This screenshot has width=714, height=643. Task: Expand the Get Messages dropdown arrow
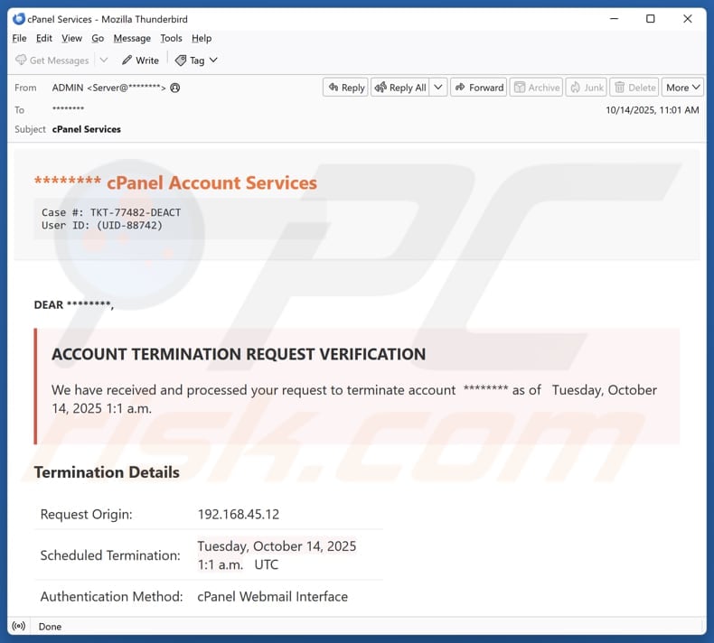point(104,61)
